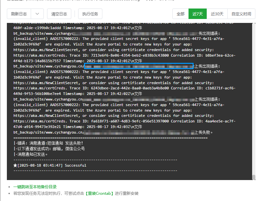Click the 上传失败 text in the log
Screen dimensions: 259x201
tap(203, 132)
